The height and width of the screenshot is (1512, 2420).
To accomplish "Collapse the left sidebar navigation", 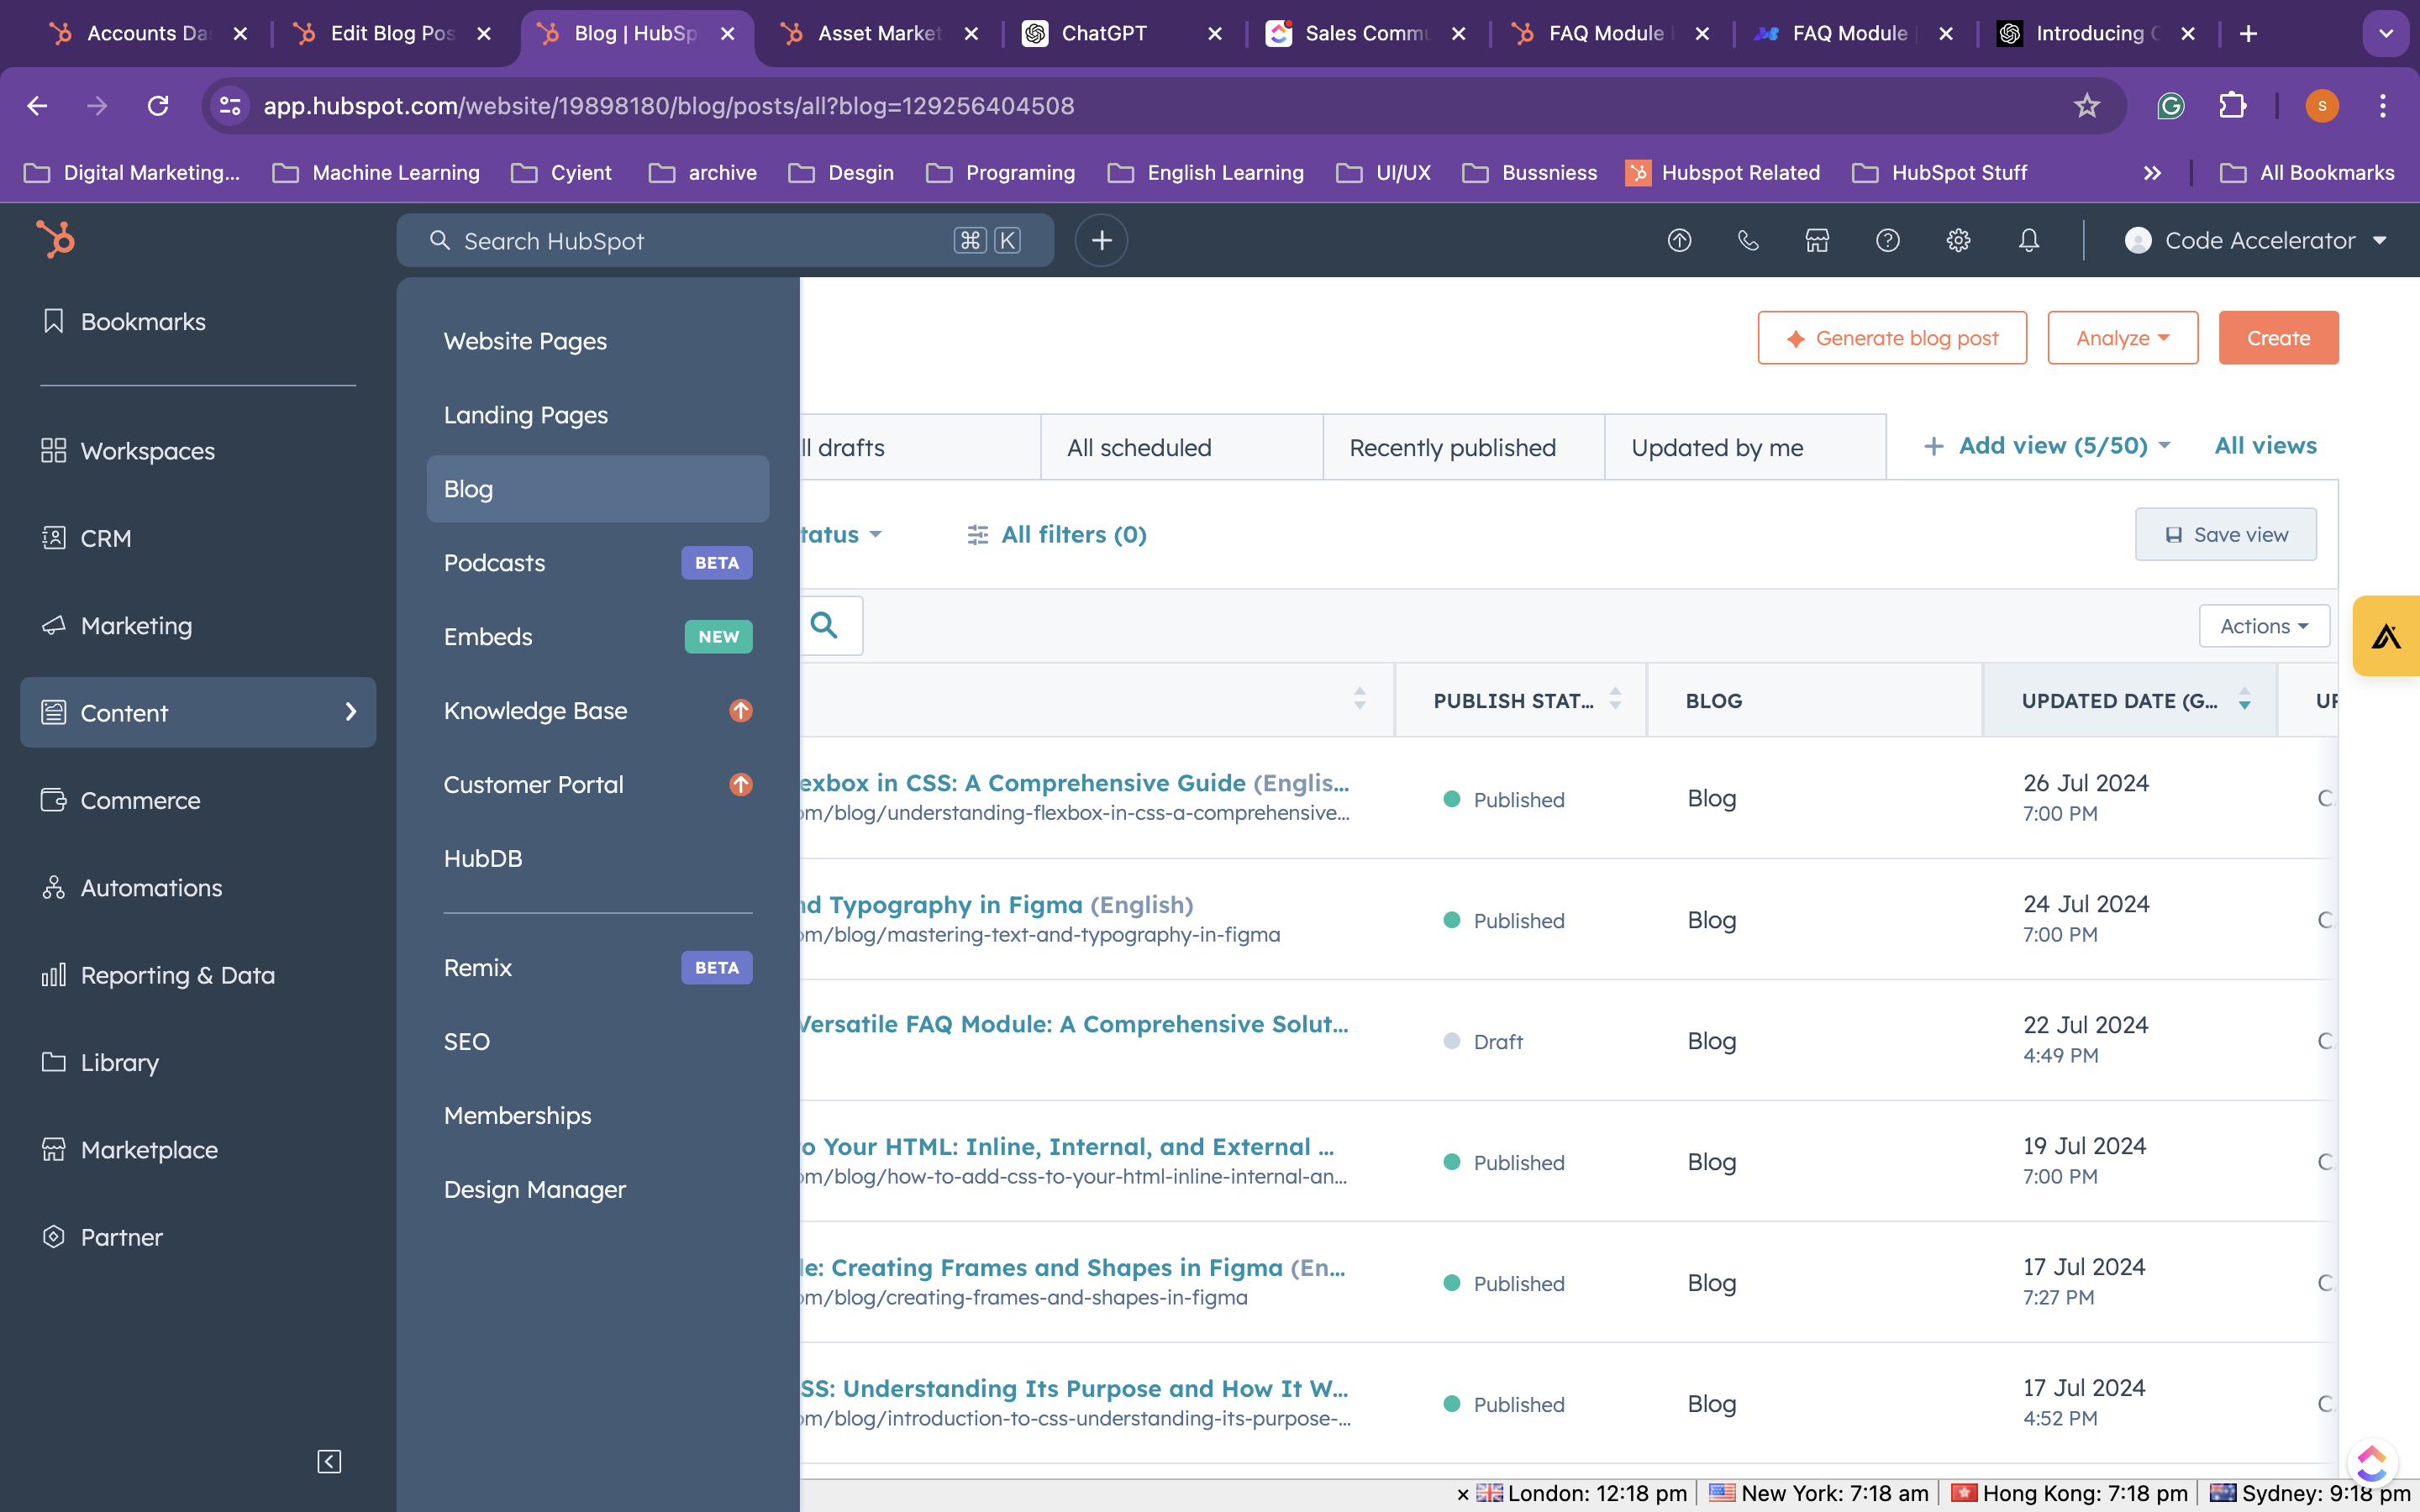I will point(329,1461).
